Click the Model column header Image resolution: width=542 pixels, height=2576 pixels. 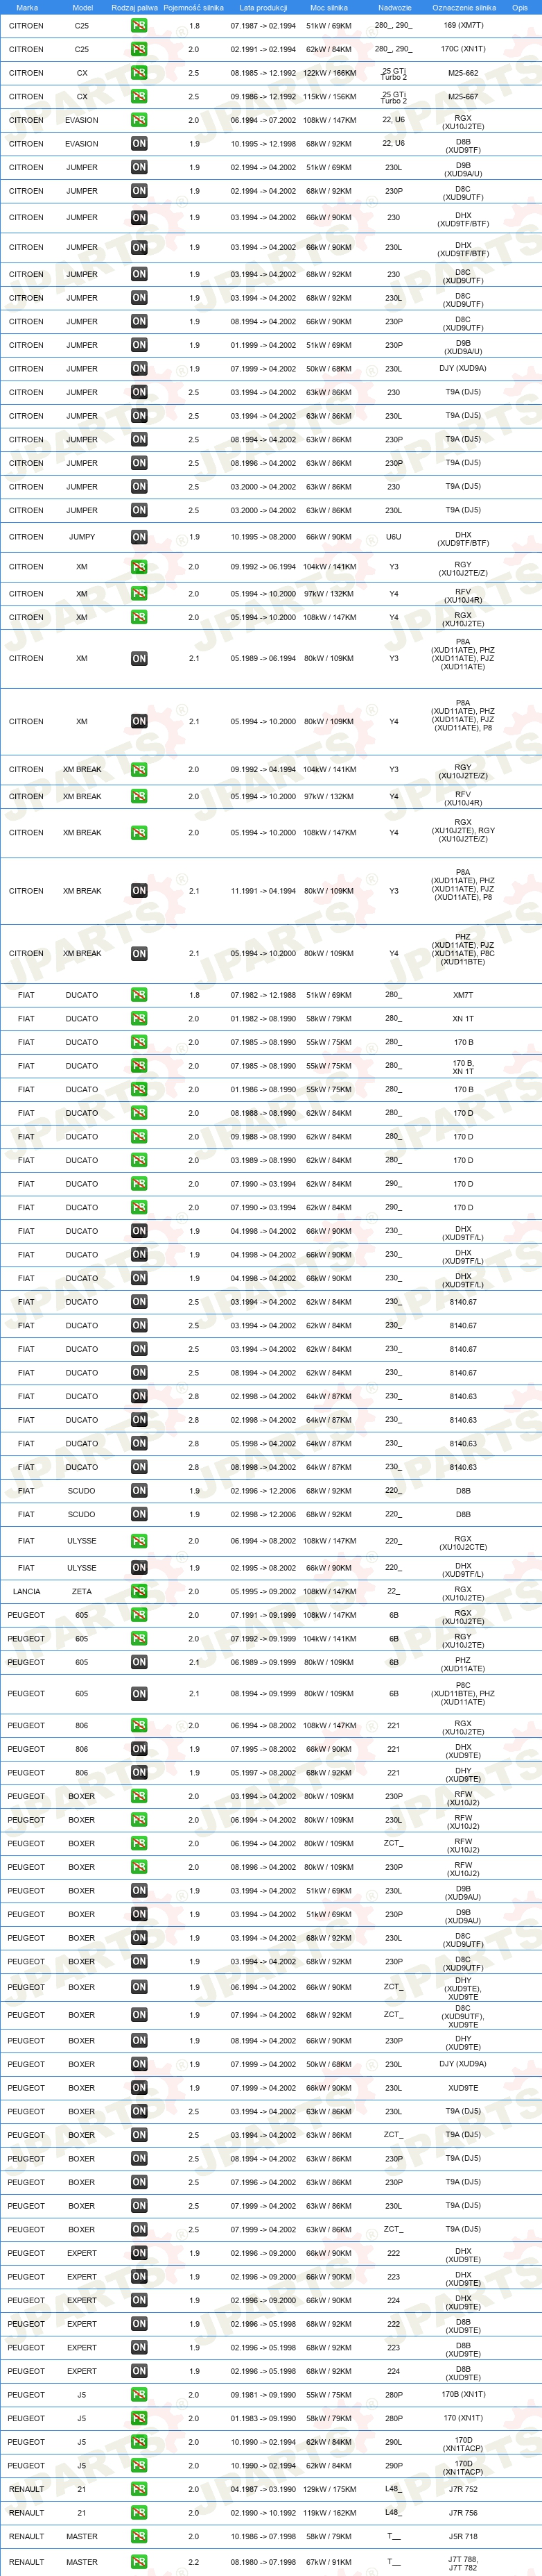83,7
